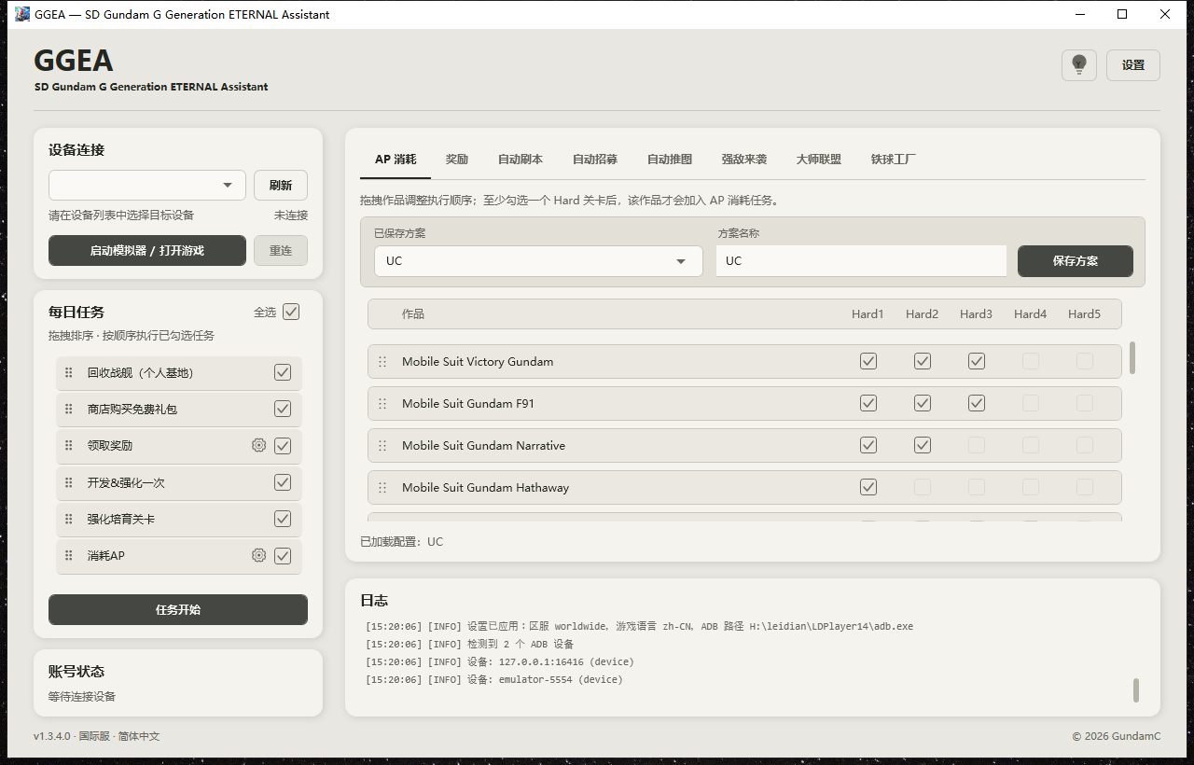Uncheck the 回收战舰（个人基地） task
Screen dimensions: 1194x765
pos(283,372)
